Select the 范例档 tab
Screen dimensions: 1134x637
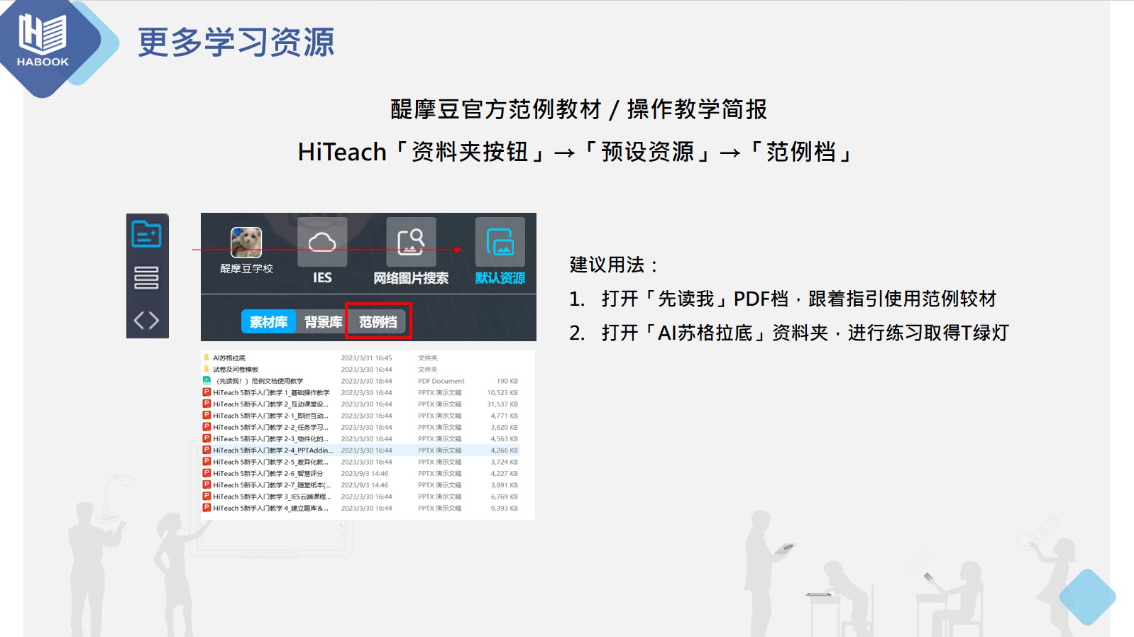378,322
